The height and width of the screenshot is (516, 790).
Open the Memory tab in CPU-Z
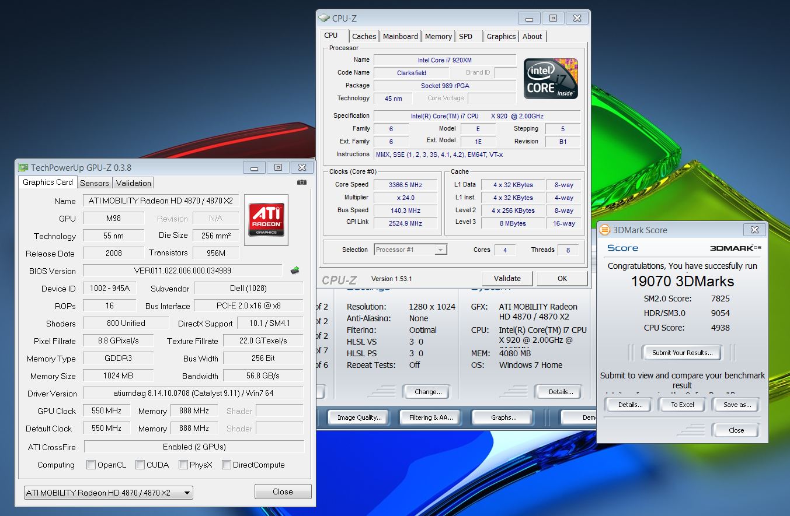[x=438, y=36]
